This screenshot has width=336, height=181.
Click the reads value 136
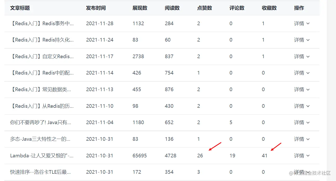[169, 139]
